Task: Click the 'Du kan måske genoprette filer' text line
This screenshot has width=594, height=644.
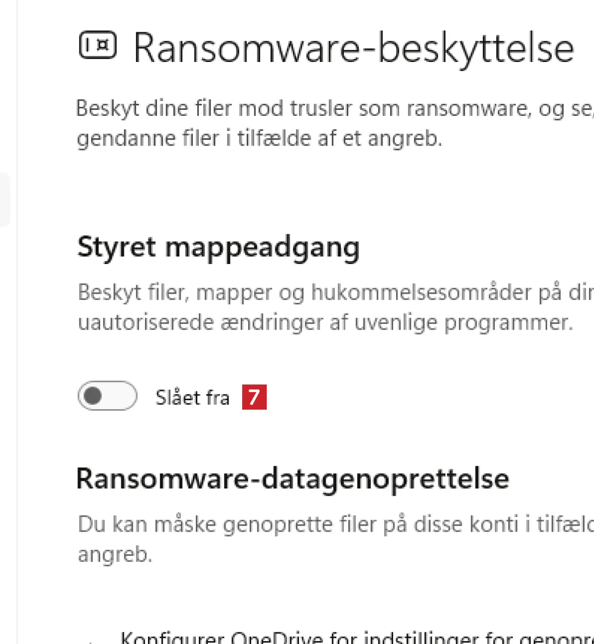Action: point(335,524)
